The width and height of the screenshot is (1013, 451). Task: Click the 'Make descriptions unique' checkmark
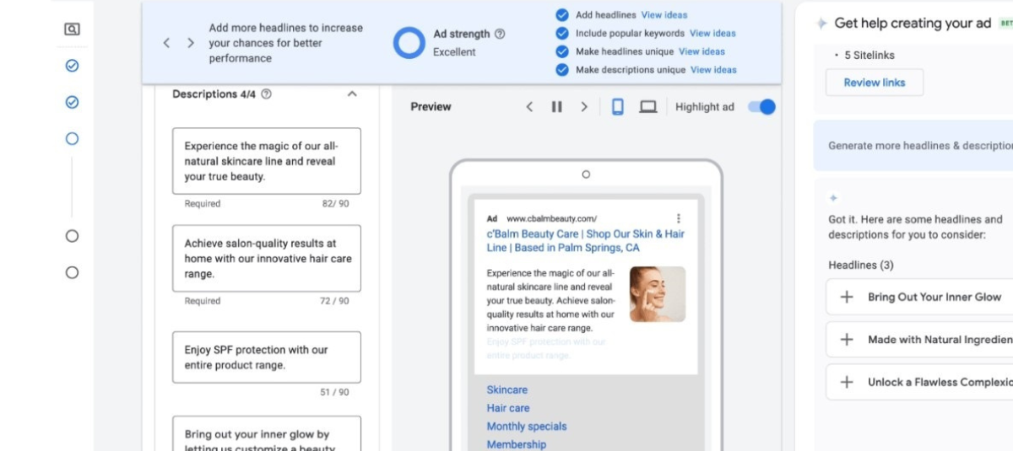(x=562, y=70)
